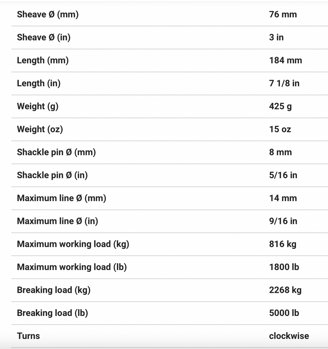
Task: Click the "Maximum line Ø (mm)" label
Action: pos(61,198)
